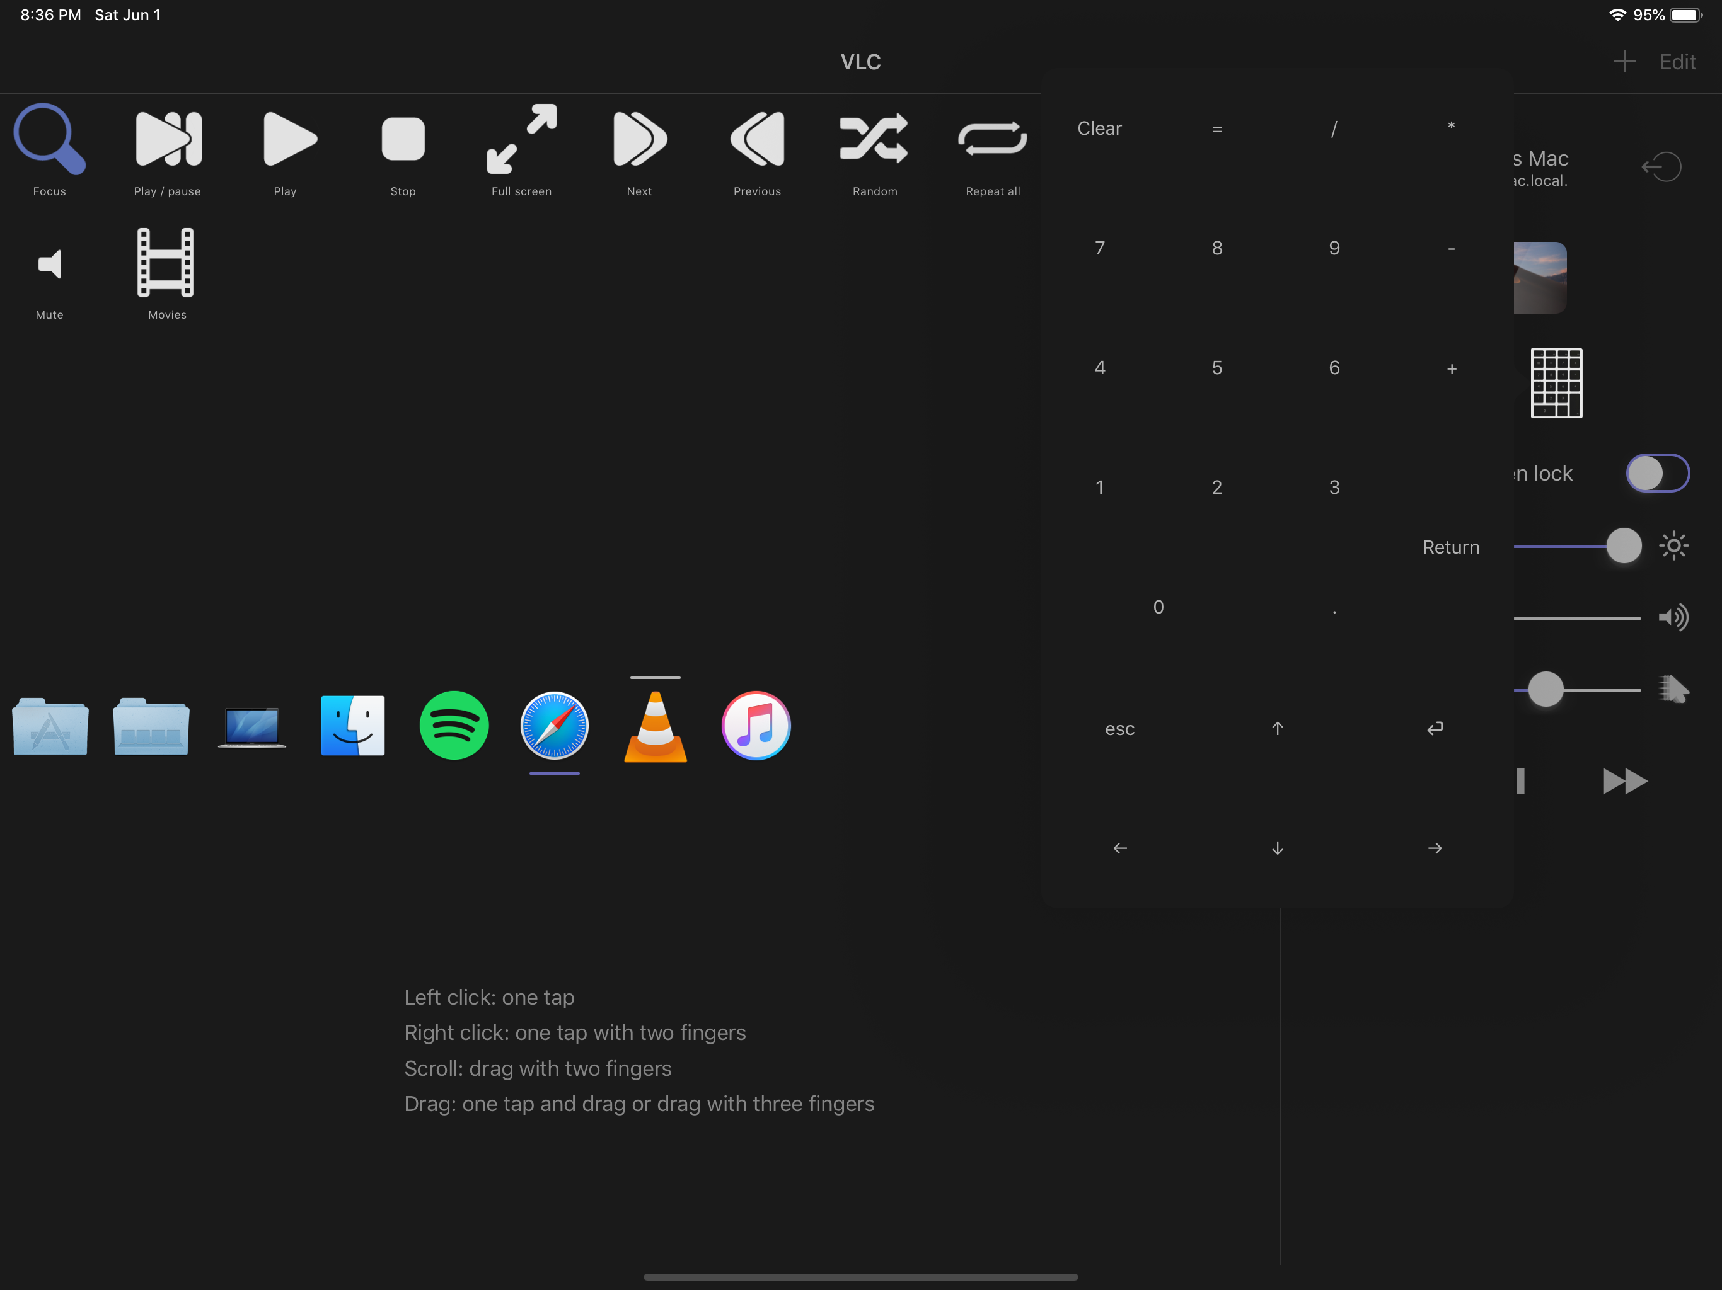Go back with the Previous icon
1722x1290 pixels.
[756, 139]
